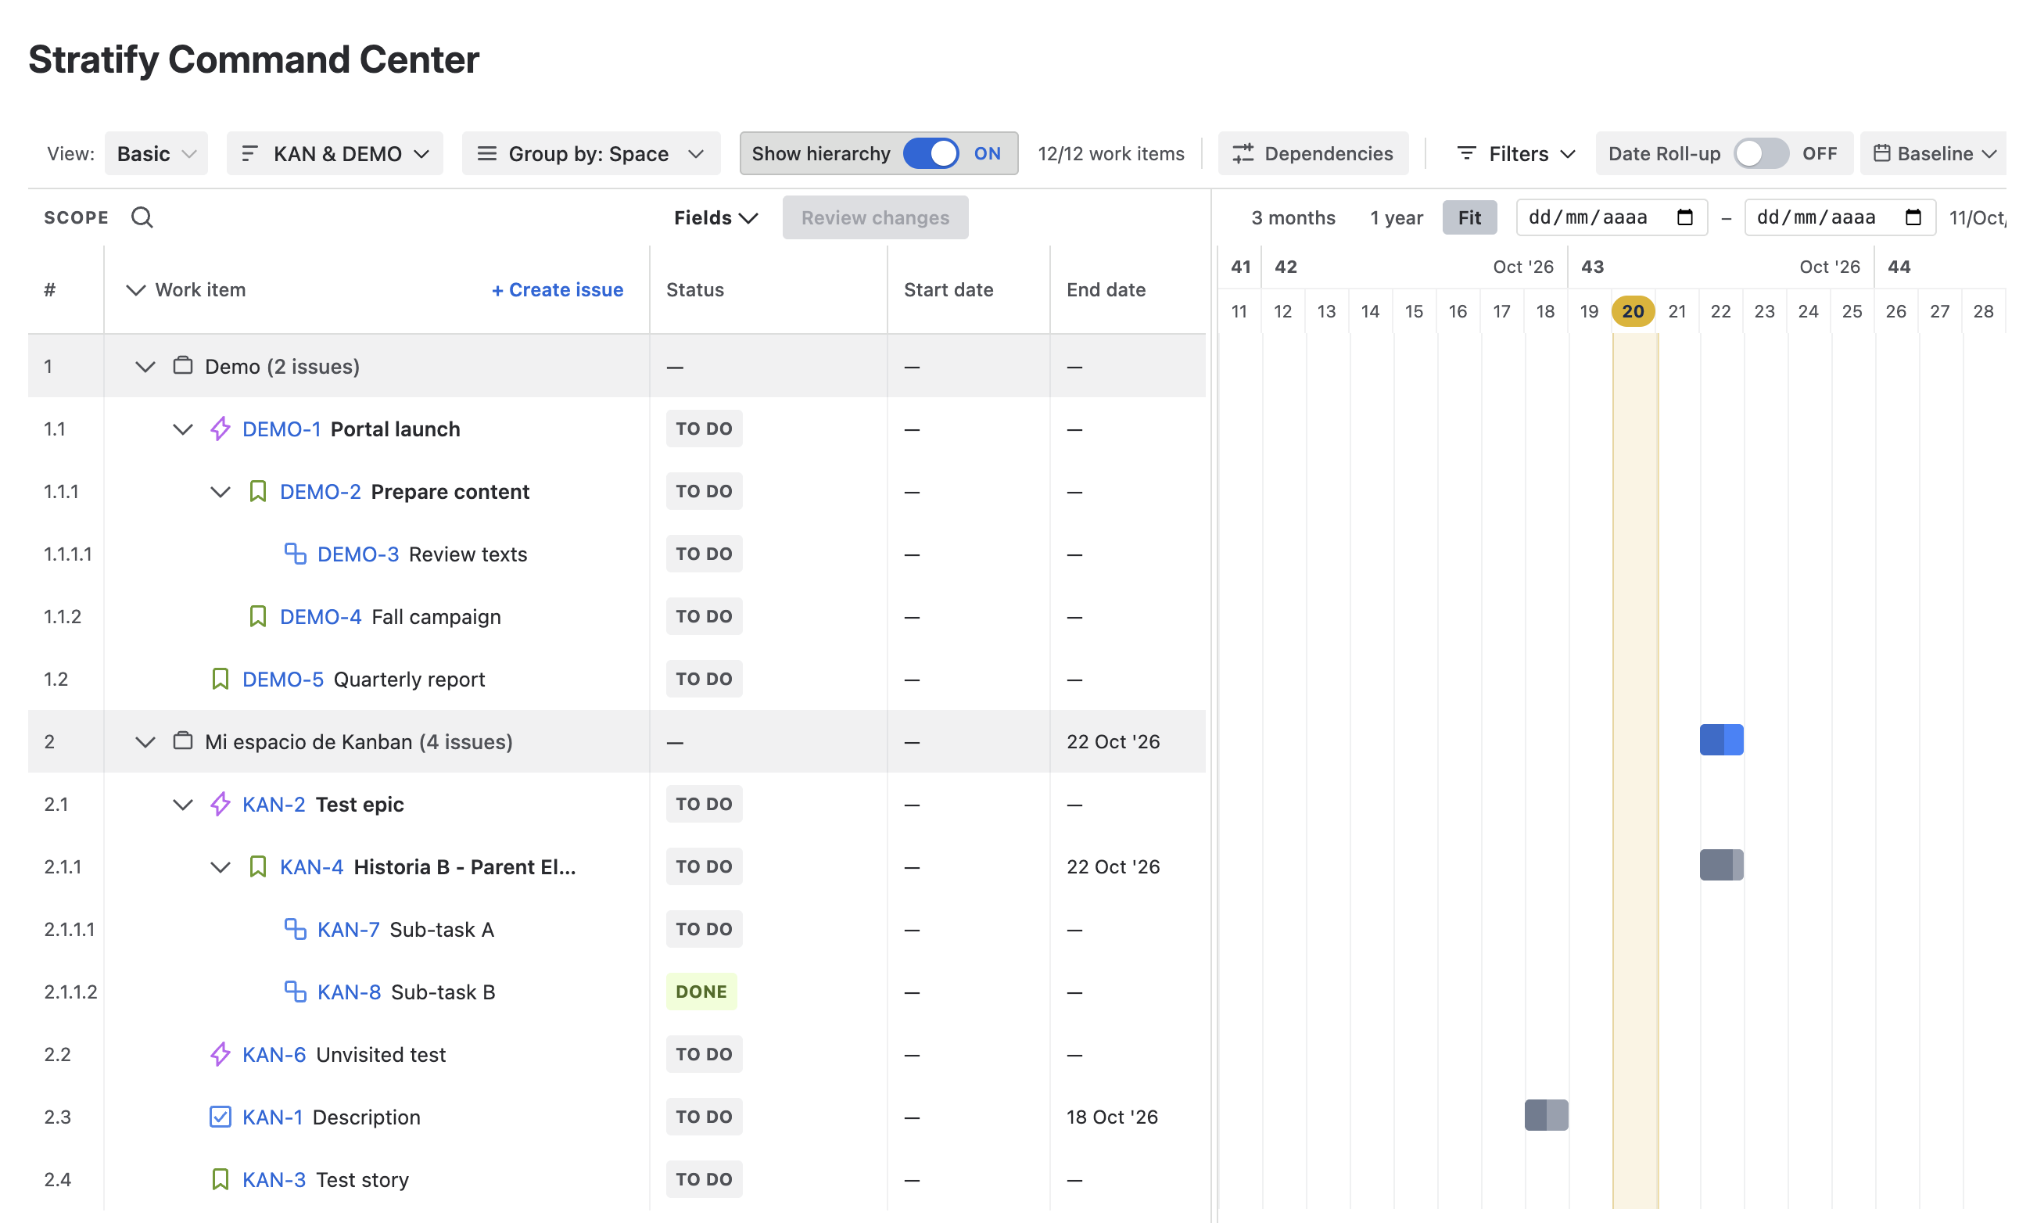Viewport: 2019px width, 1223px height.
Task: Click the Review changes button
Action: [875, 217]
